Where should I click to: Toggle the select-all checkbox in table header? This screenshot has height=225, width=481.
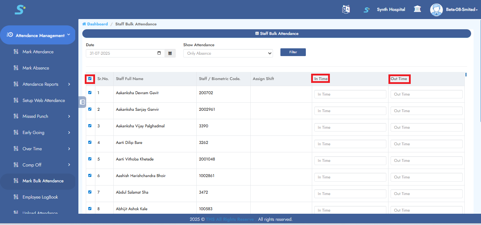pyautogui.click(x=90, y=79)
